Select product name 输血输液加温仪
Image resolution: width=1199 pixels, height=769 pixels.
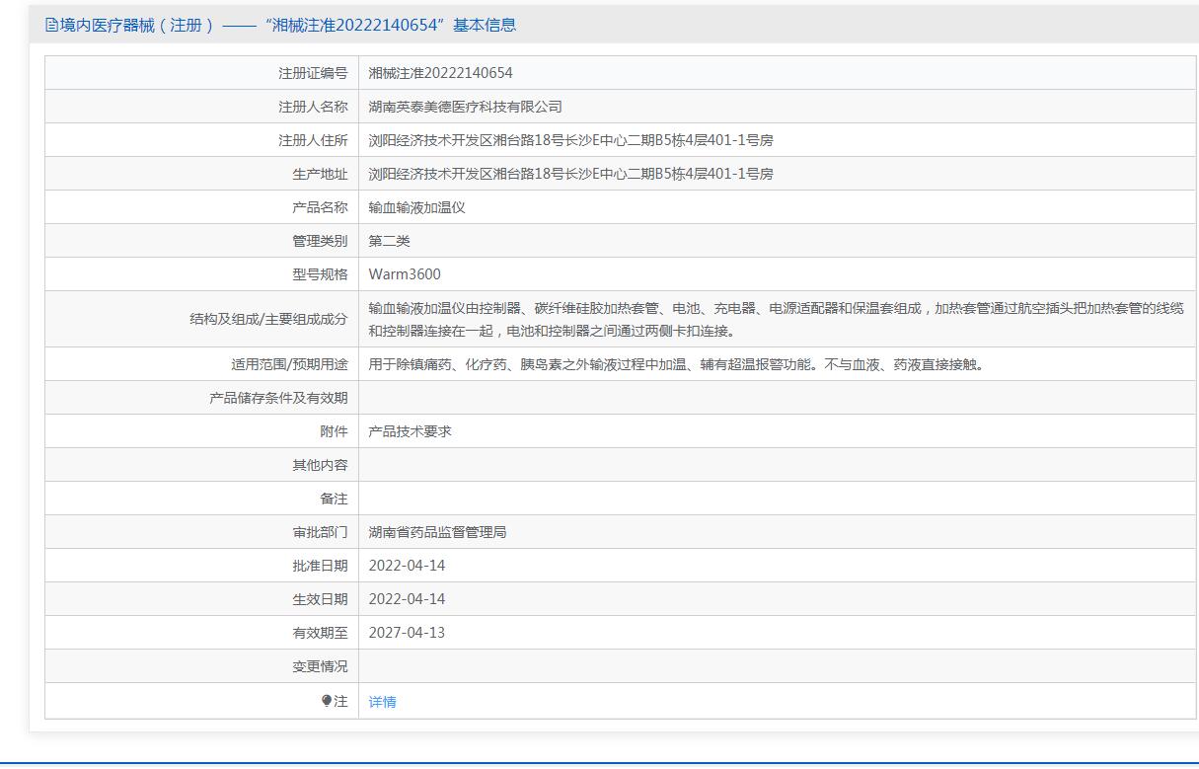click(416, 207)
